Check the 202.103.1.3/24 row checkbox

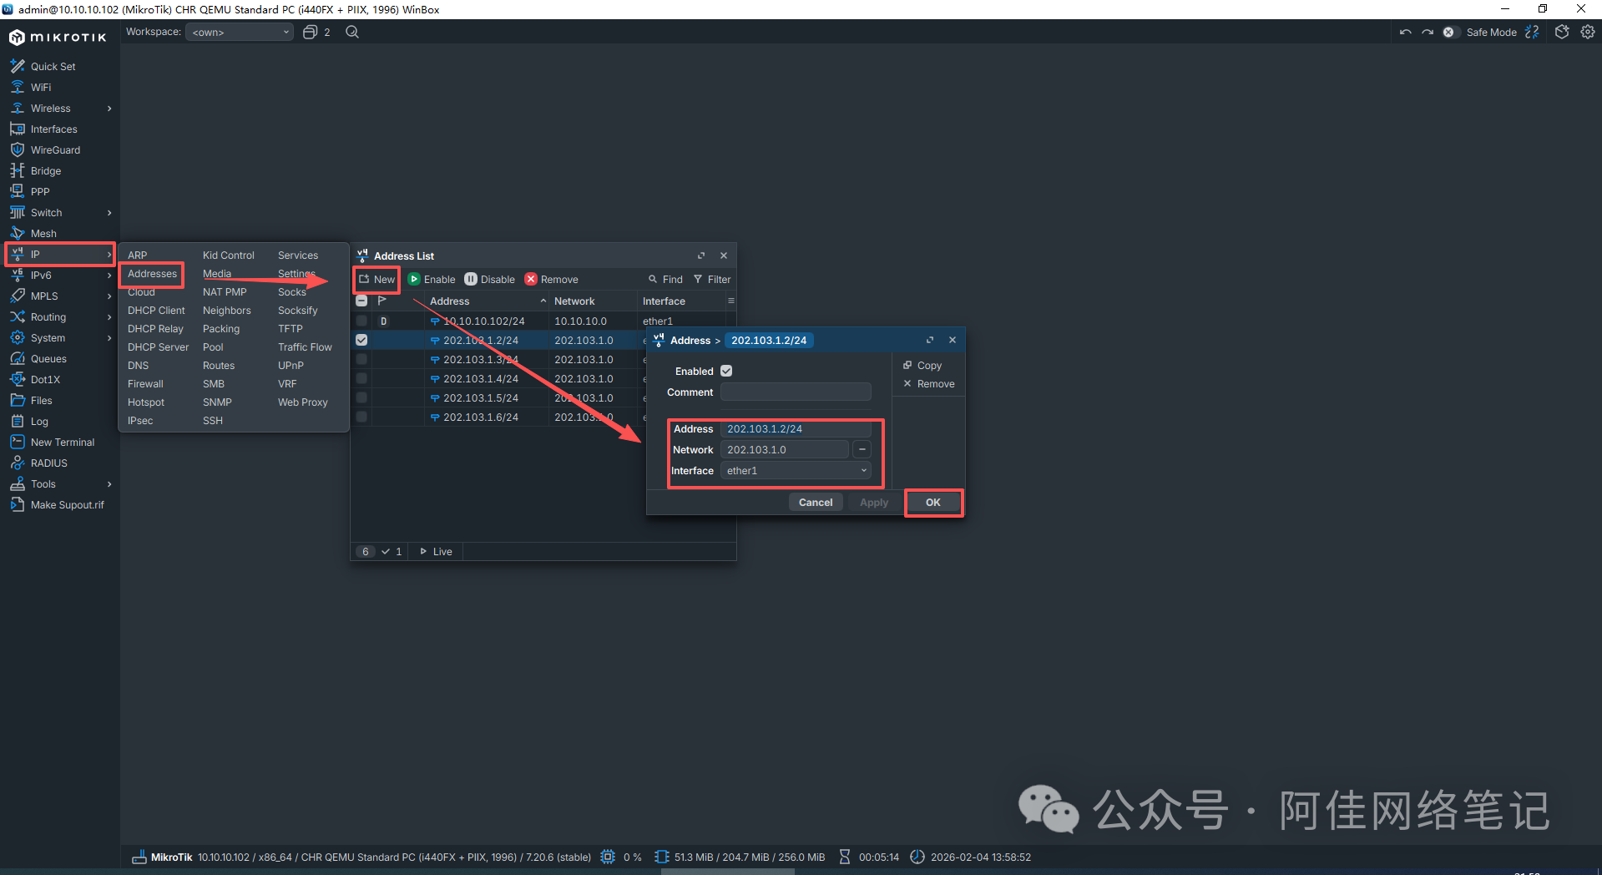coord(361,359)
